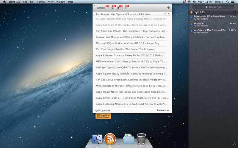Viewport: 238px width, 148px height.
Task: Open 'Apple Exploring Alternatives to Traditional Passwords' article
Action: pyautogui.click(x=131, y=104)
